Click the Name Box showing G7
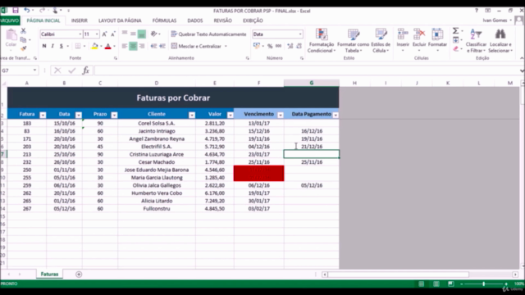Viewport: 525px width, 295px height. click(x=20, y=70)
